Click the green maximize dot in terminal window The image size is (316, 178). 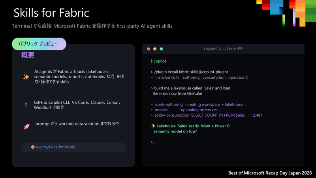tap(161, 49)
